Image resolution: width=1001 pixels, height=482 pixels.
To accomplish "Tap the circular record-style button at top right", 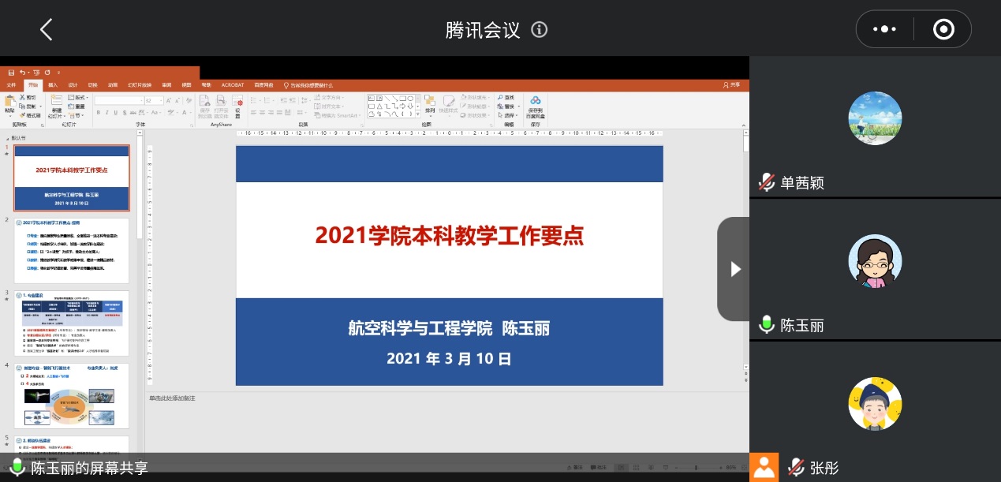I will (943, 29).
